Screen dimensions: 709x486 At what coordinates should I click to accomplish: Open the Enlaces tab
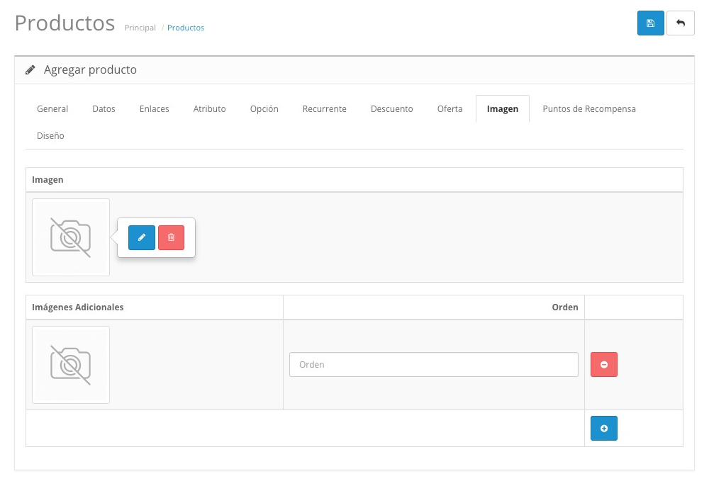coord(154,109)
